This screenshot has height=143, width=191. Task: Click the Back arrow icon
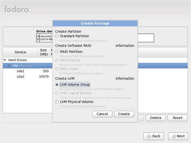coord(149,136)
